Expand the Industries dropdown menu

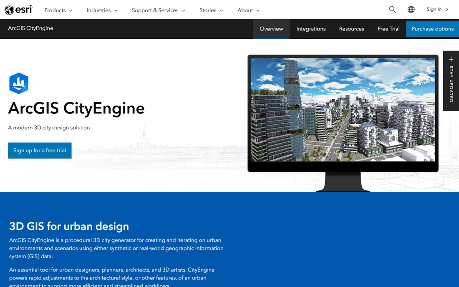coord(102,10)
